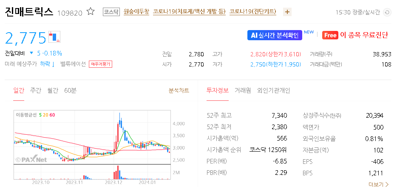Refresh the real-time quote with the reload icon
This screenshot has height=191, width=397.
(x=387, y=12)
